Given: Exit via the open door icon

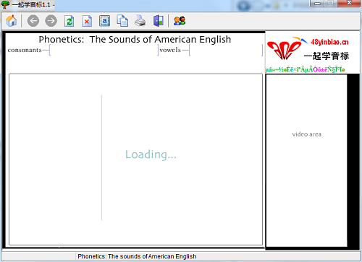Looking at the screenshot, I should click(159, 21).
